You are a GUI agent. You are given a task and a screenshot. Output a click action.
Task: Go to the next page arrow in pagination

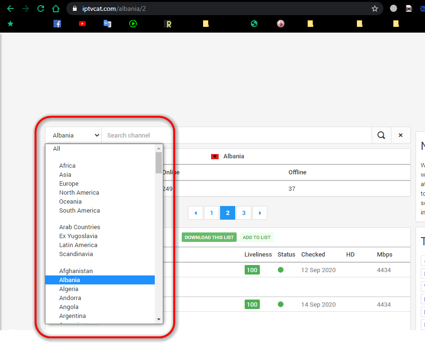259,213
